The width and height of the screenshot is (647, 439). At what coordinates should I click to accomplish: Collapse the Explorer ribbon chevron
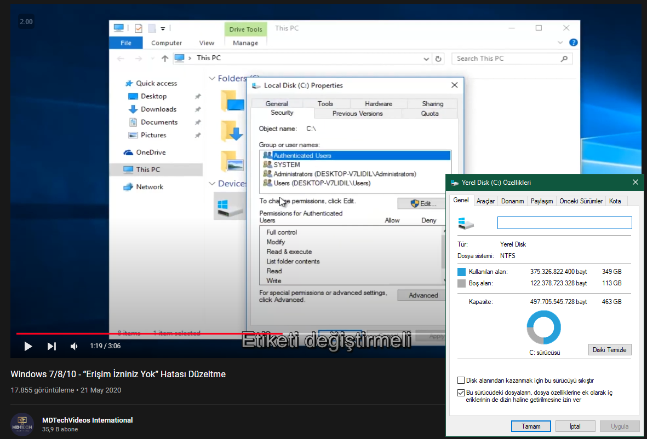560,43
